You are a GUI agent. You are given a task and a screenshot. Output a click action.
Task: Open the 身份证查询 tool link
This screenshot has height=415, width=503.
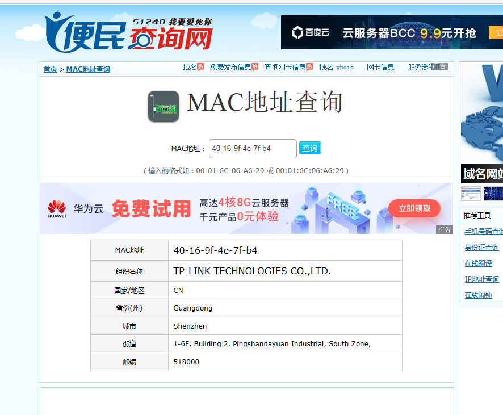click(x=482, y=248)
